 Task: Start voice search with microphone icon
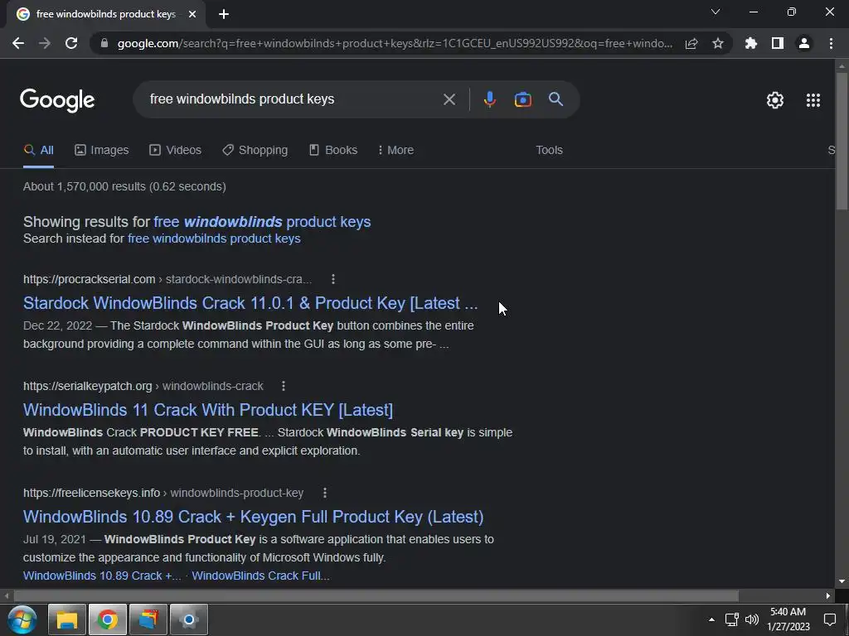point(489,99)
